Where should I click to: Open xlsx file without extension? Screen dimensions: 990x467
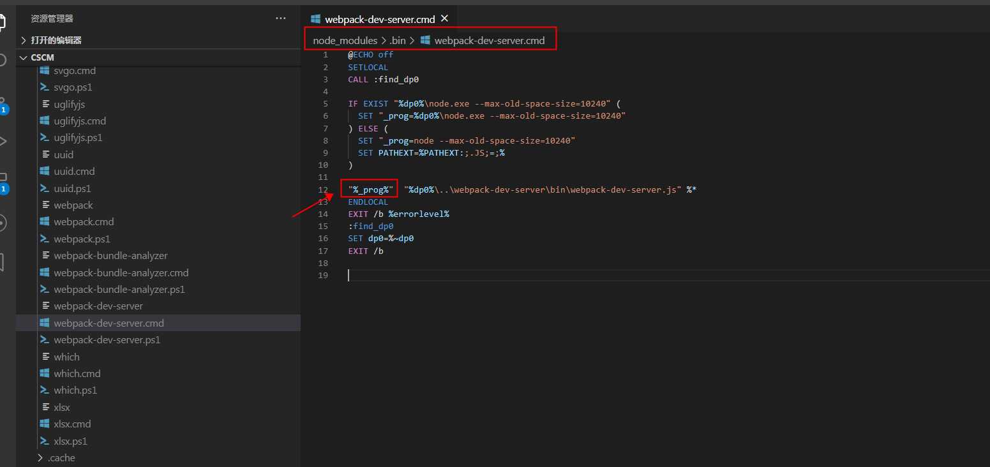coord(62,407)
